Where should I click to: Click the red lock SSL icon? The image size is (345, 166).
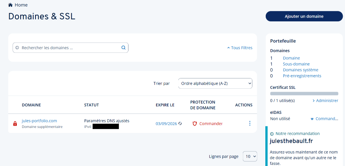[15, 124]
